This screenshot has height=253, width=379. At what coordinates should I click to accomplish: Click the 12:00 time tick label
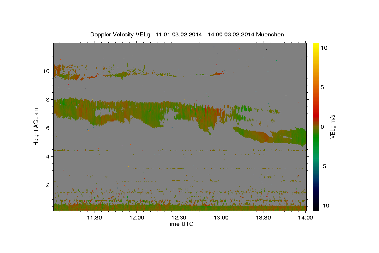(137, 218)
